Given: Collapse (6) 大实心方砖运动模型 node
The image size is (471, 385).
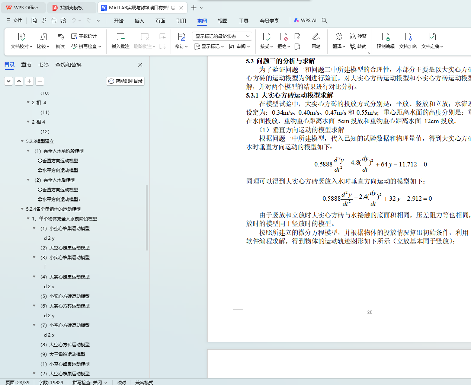Looking at the screenshot, I should [x=34, y=306].
